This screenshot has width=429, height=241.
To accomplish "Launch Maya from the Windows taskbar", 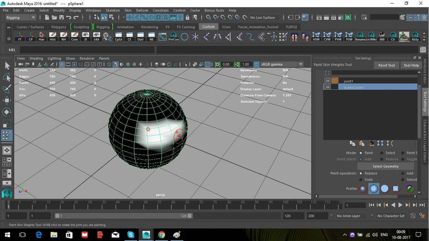I will coord(146,235).
